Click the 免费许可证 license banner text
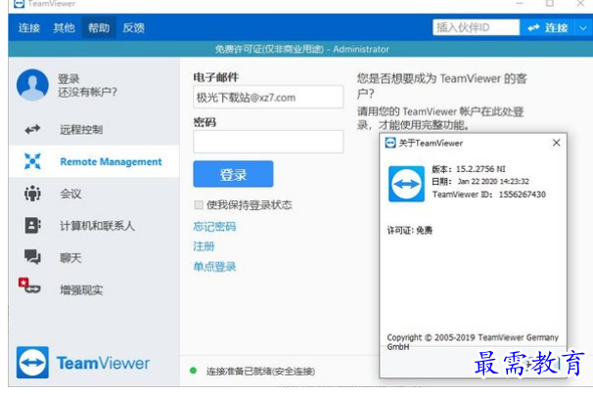The height and width of the screenshot is (394, 593). click(x=301, y=49)
